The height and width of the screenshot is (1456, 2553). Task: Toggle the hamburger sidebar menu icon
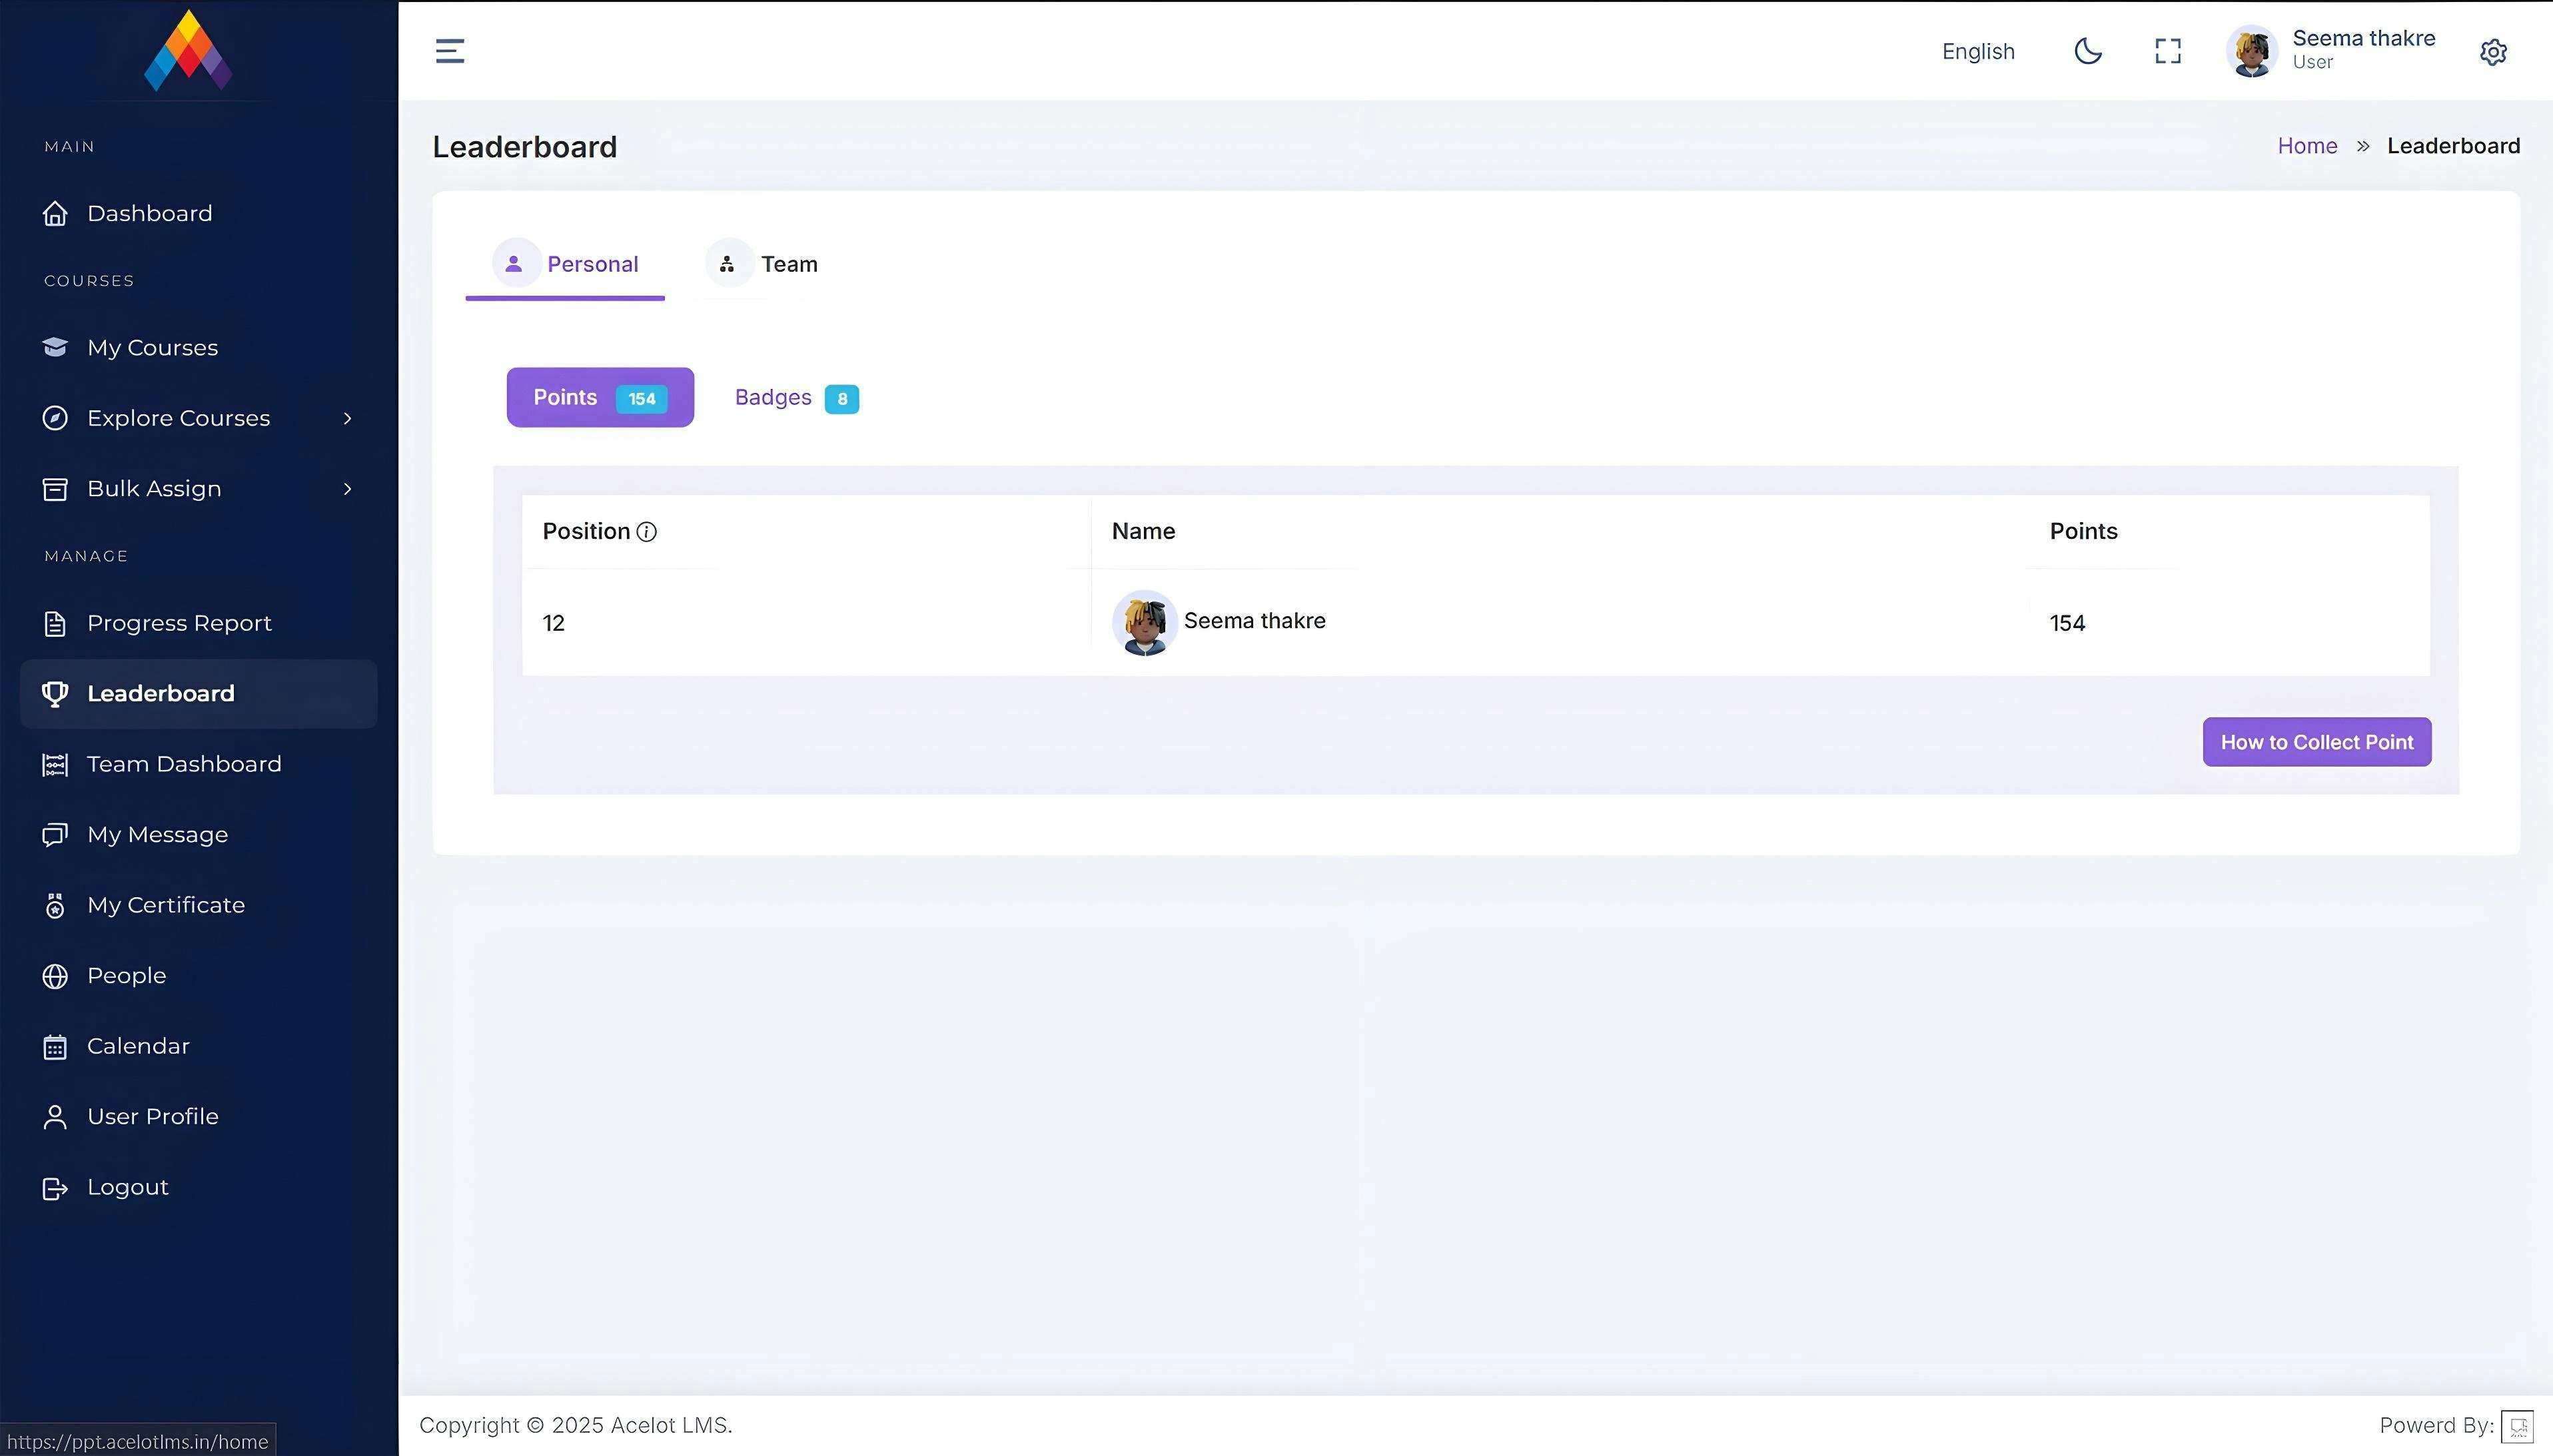[450, 51]
